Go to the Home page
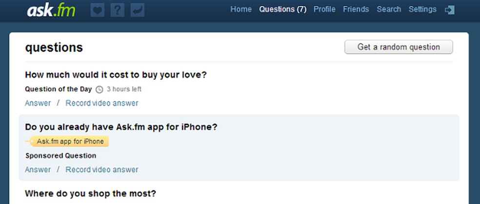 pyautogui.click(x=241, y=9)
